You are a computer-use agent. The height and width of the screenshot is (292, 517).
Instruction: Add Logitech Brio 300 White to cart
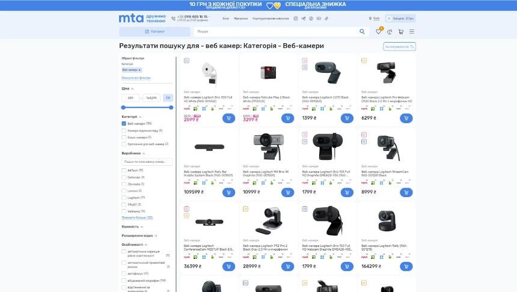point(228,118)
